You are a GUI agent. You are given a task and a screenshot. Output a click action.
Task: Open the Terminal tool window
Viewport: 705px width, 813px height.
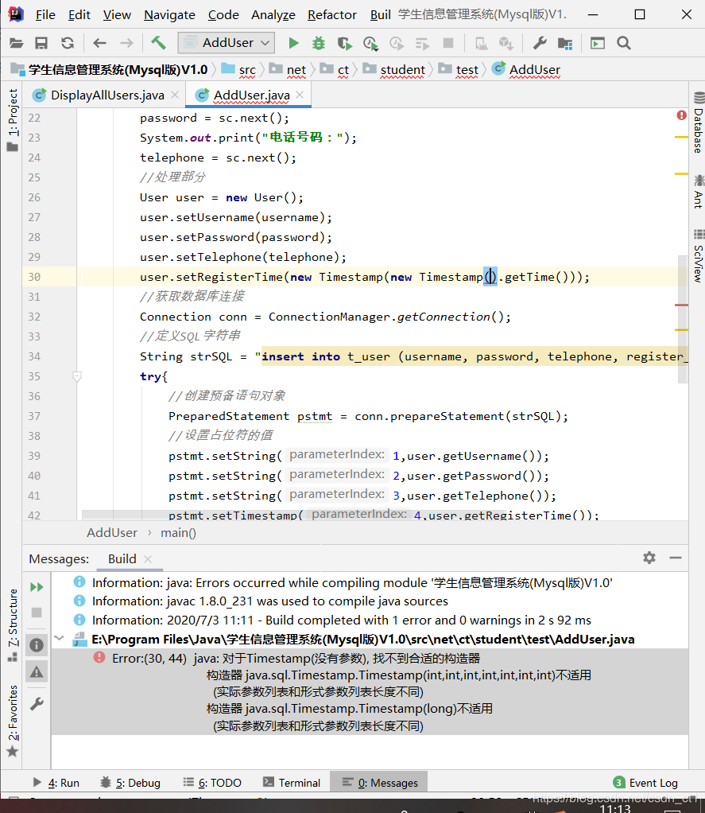click(x=292, y=783)
